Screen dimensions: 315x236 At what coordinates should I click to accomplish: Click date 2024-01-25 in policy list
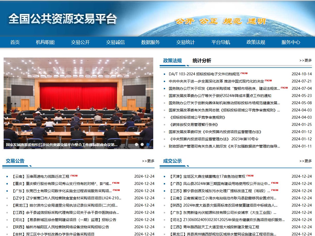point(302,125)
